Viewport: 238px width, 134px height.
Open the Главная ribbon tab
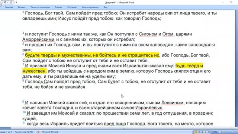coord(9,7)
